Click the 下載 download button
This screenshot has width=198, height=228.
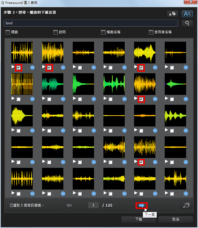click(139, 219)
